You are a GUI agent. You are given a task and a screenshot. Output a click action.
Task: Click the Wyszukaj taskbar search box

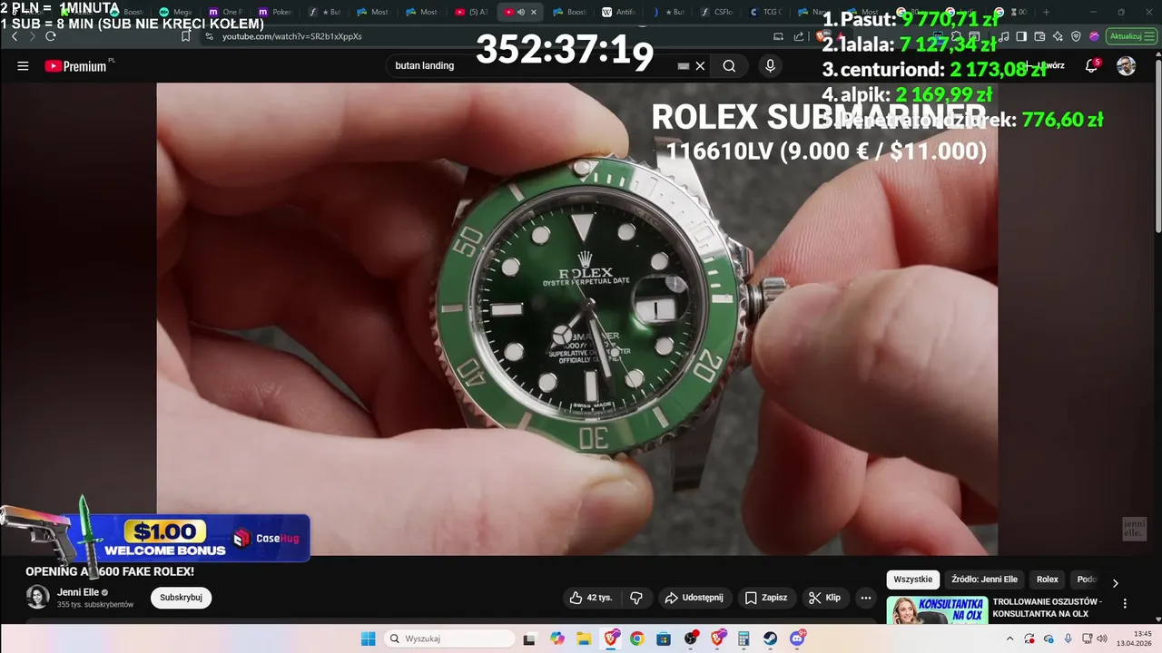[x=449, y=638]
